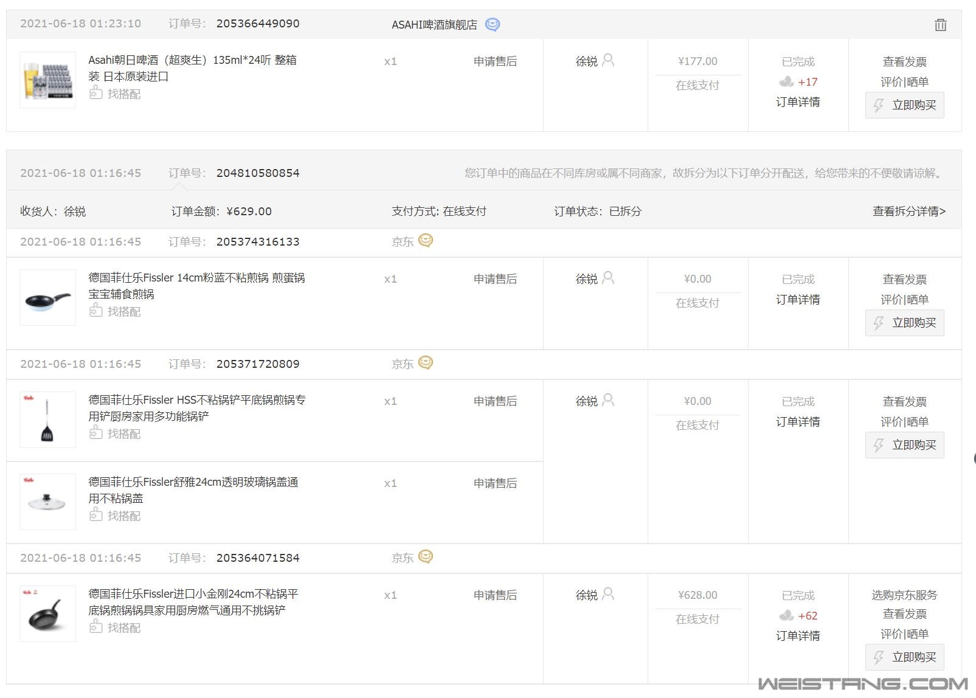This screenshot has height=698, width=976.
Task: Open 订单详情 for order 205371720809
Action: click(798, 422)
